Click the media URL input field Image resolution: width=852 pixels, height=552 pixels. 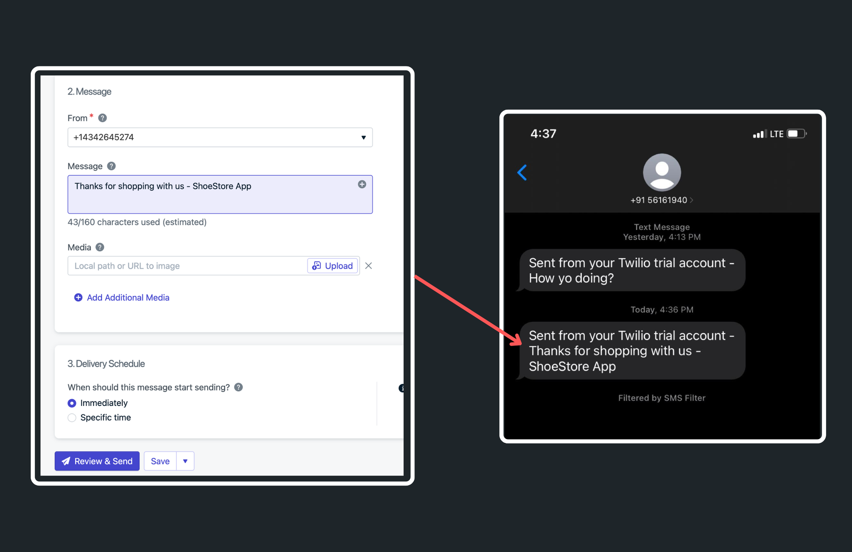click(x=188, y=265)
